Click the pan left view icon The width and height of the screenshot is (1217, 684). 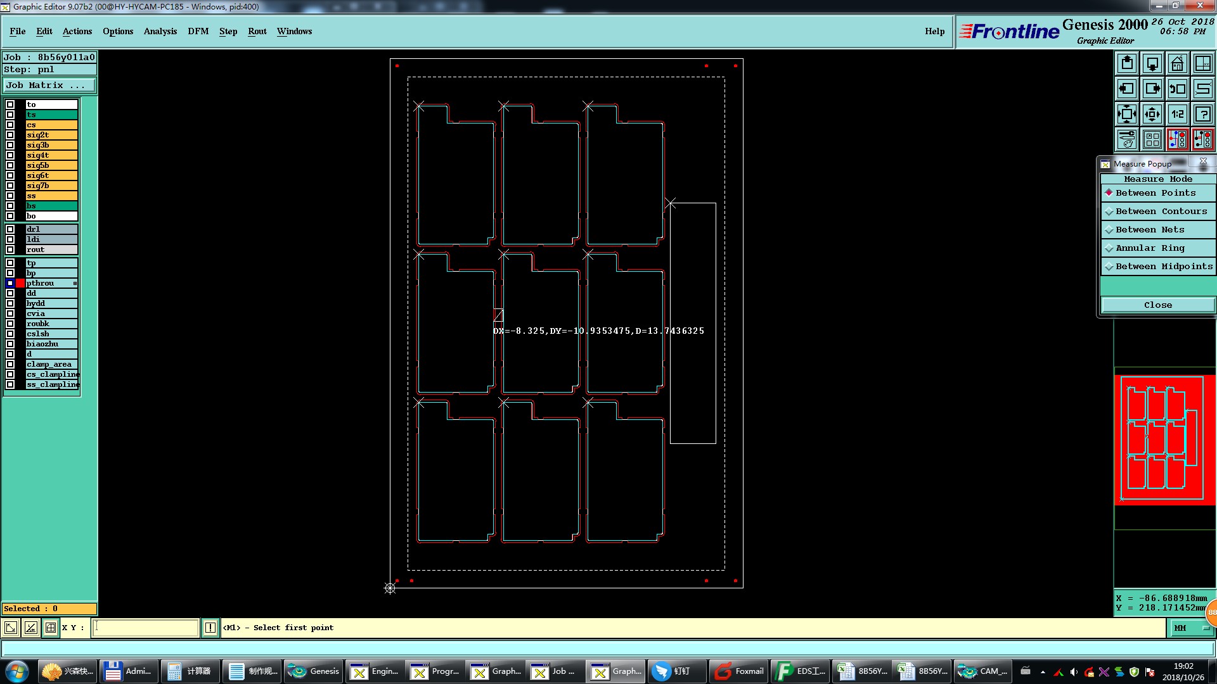point(1127,89)
